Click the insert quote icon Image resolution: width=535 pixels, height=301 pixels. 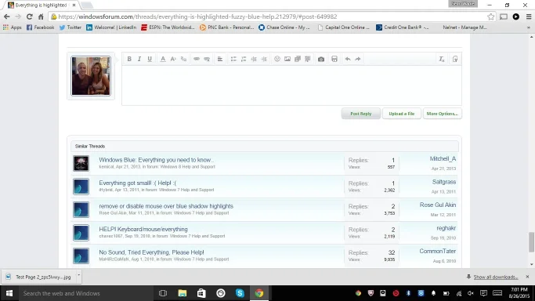[308, 59]
